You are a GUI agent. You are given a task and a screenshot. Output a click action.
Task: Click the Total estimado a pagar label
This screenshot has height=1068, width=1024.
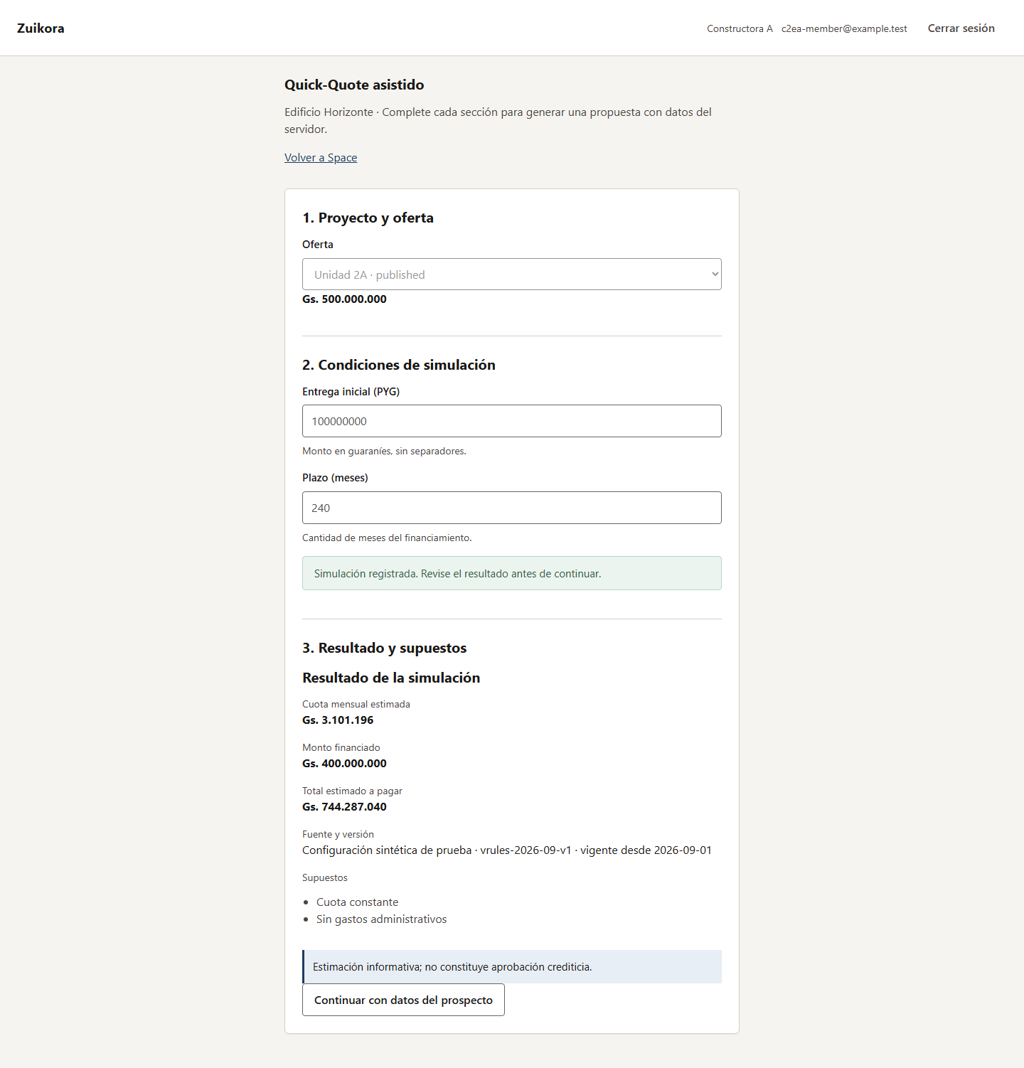click(352, 791)
